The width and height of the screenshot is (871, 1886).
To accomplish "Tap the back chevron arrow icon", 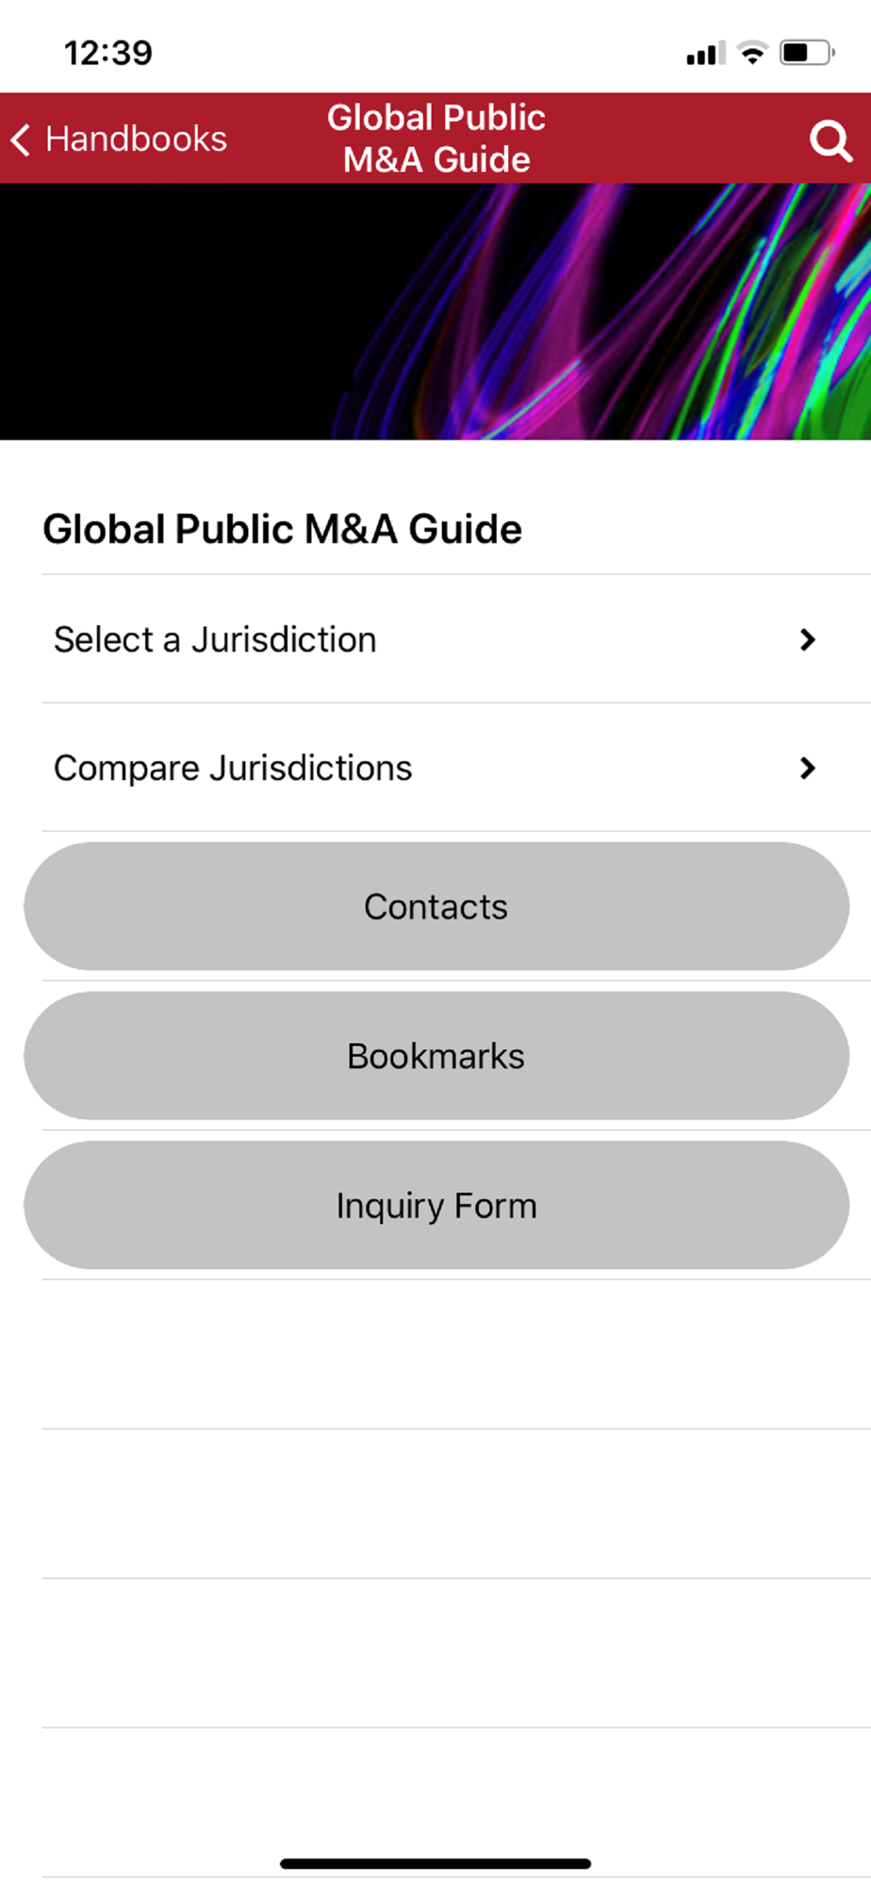I will pos(21,140).
